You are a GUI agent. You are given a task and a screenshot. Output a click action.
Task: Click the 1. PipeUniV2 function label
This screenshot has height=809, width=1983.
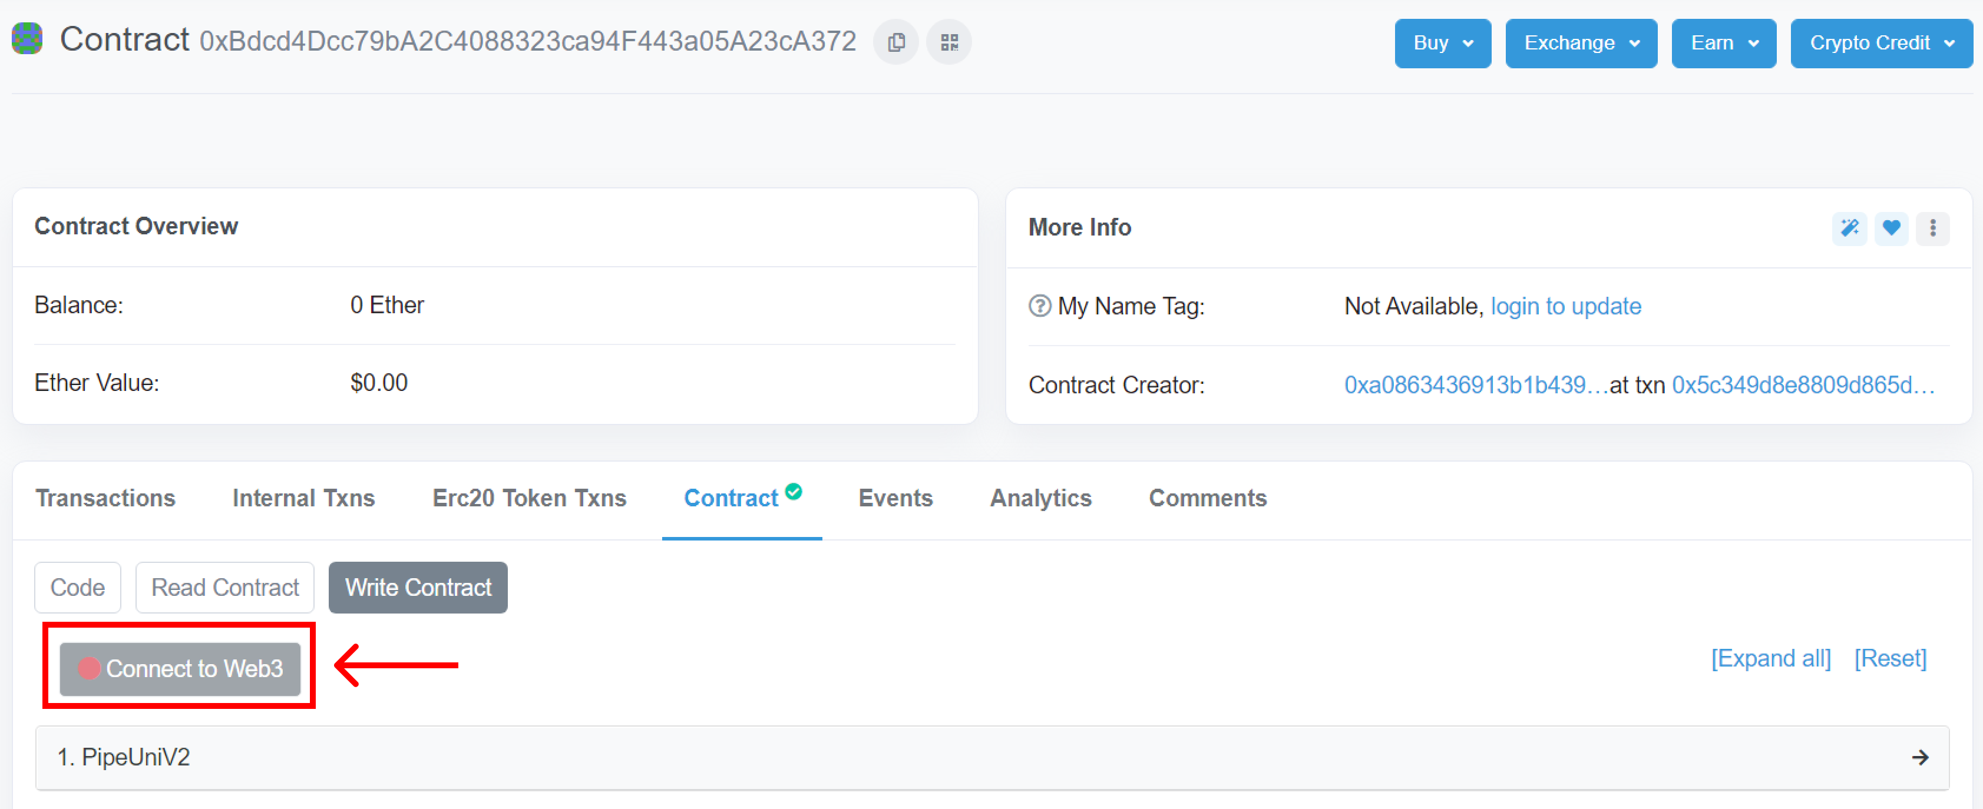(124, 757)
